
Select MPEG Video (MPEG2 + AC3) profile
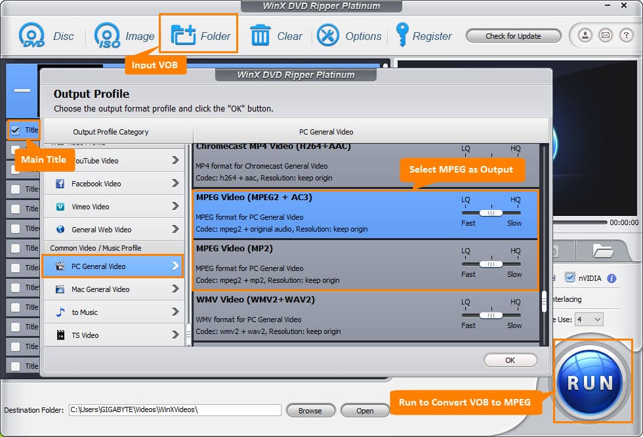pos(365,215)
